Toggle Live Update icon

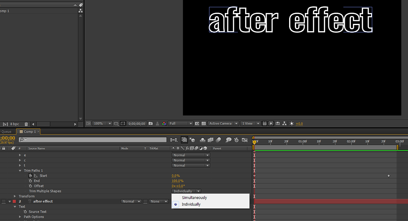[184, 140]
